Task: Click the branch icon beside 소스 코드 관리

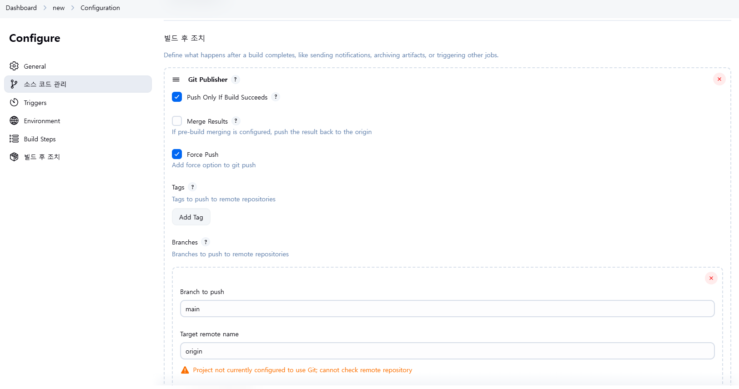Action: tap(14, 84)
